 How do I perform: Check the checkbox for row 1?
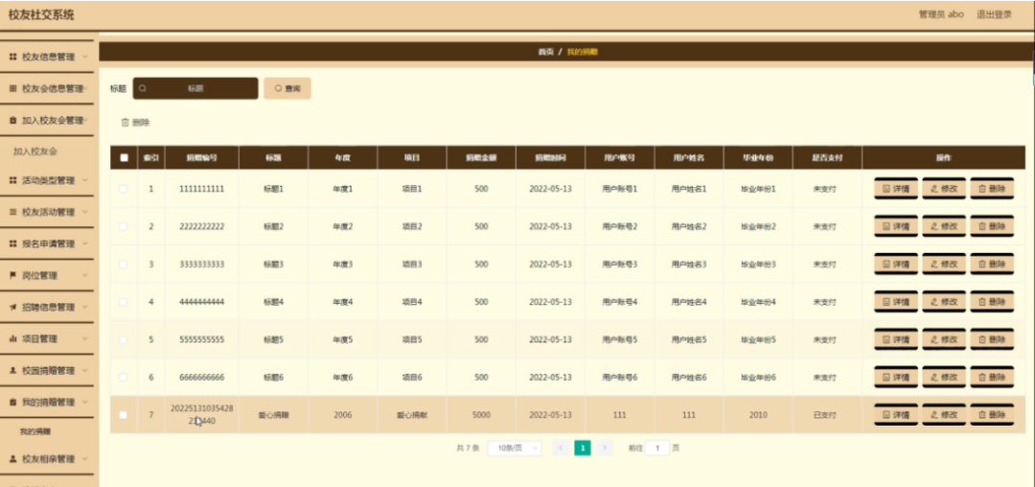tap(124, 189)
